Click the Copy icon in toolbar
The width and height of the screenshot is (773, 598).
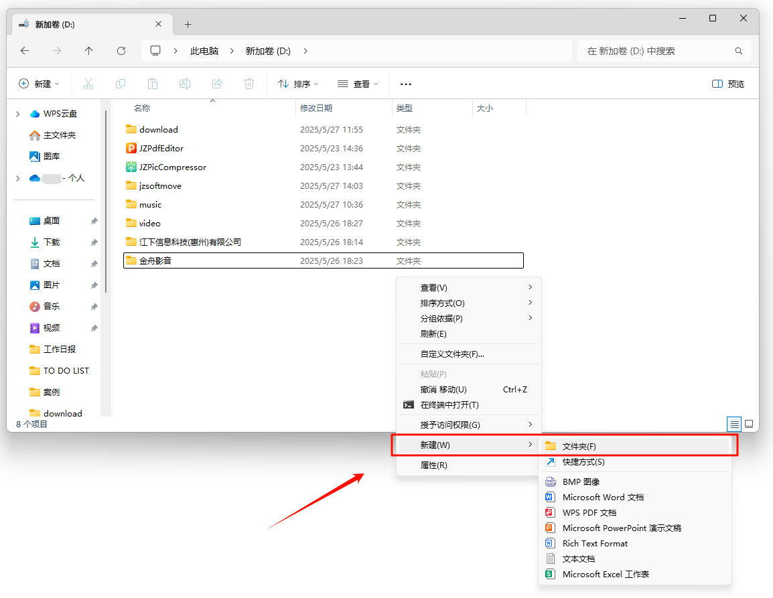(x=121, y=84)
